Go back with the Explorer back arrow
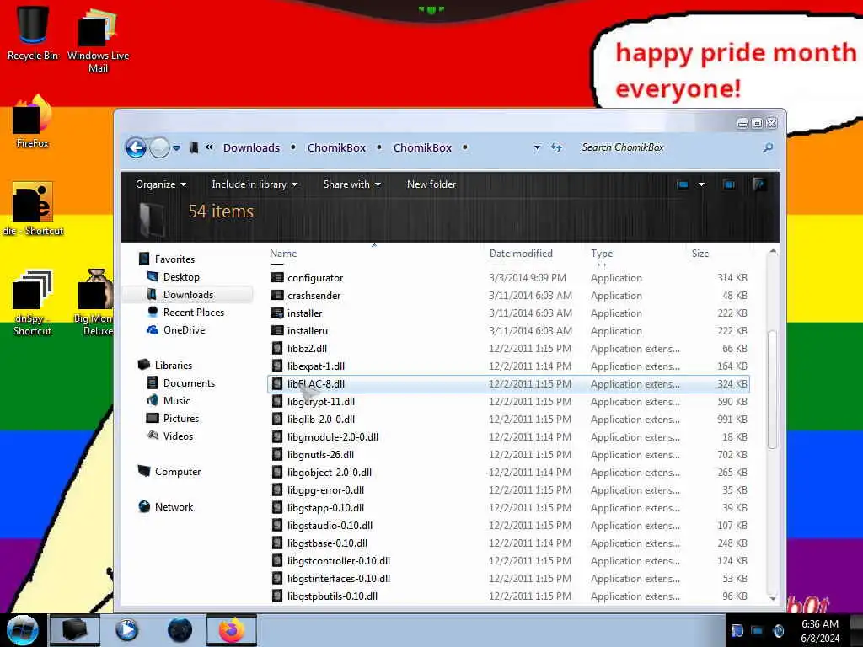 pos(136,147)
